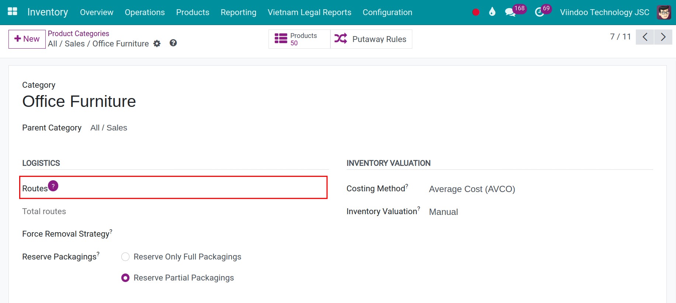This screenshot has width=676, height=303.
Task: Open the Force Removal Strategy dropdown field
Action: point(225,234)
